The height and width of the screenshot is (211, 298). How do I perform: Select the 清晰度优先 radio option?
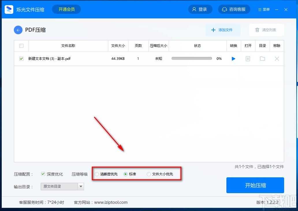[x=97, y=174]
